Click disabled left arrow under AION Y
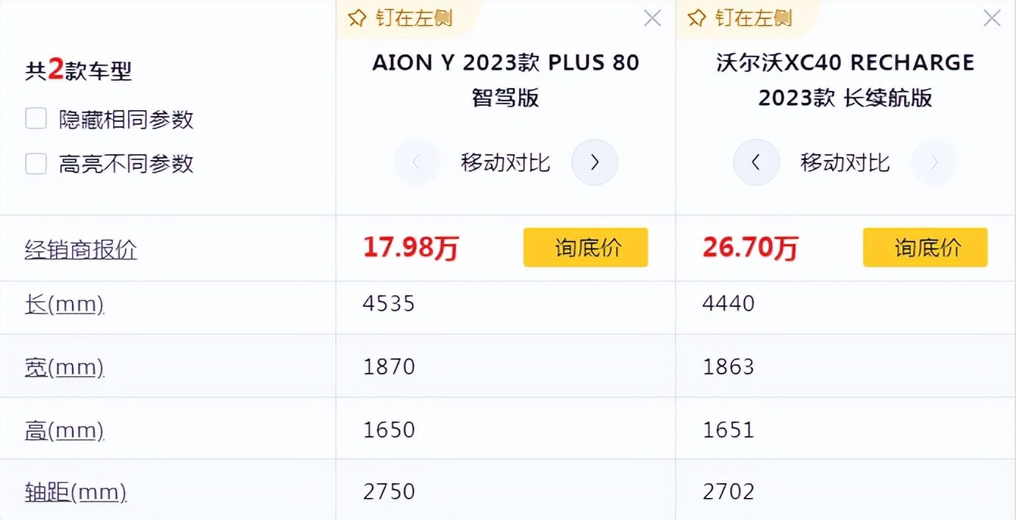 (417, 162)
